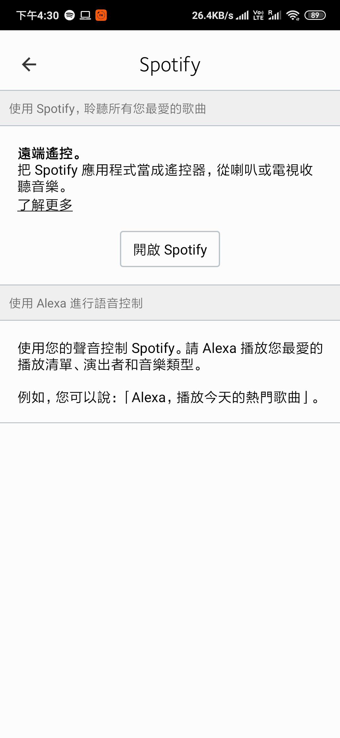Tap the Spotify page title

click(x=170, y=65)
